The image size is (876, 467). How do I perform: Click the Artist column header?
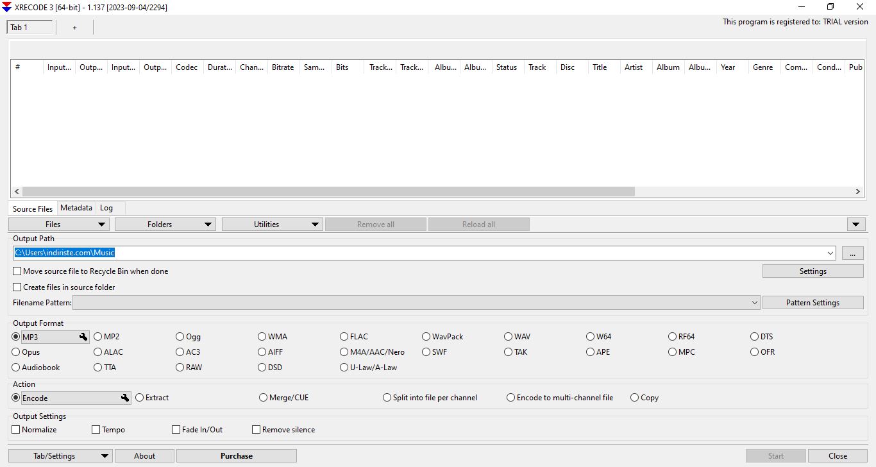(636, 67)
